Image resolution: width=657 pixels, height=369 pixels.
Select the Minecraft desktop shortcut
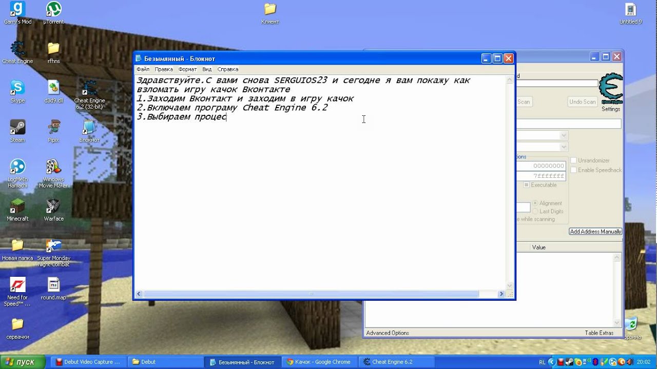[x=17, y=210]
